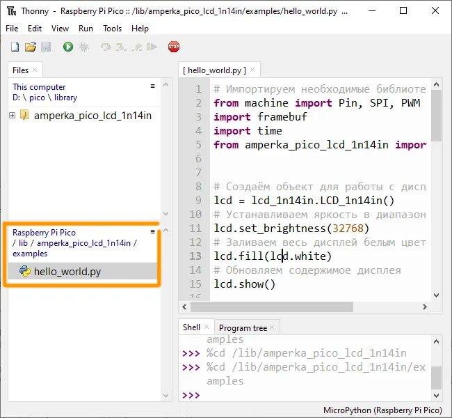Viewport: 452px width, 418px height.
Task: Click the editor horizontal scrollbar thumb
Action: [272, 307]
